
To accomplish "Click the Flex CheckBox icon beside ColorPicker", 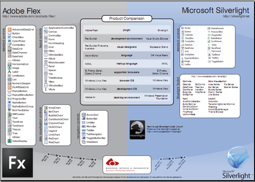I will (x=10, y=37).
